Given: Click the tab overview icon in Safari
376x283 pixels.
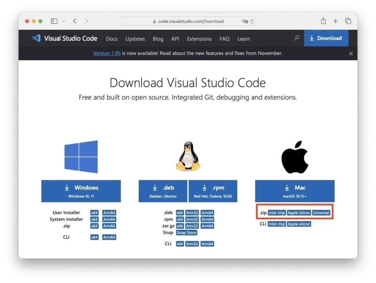Looking at the screenshot, I should pyautogui.click(x=347, y=21).
